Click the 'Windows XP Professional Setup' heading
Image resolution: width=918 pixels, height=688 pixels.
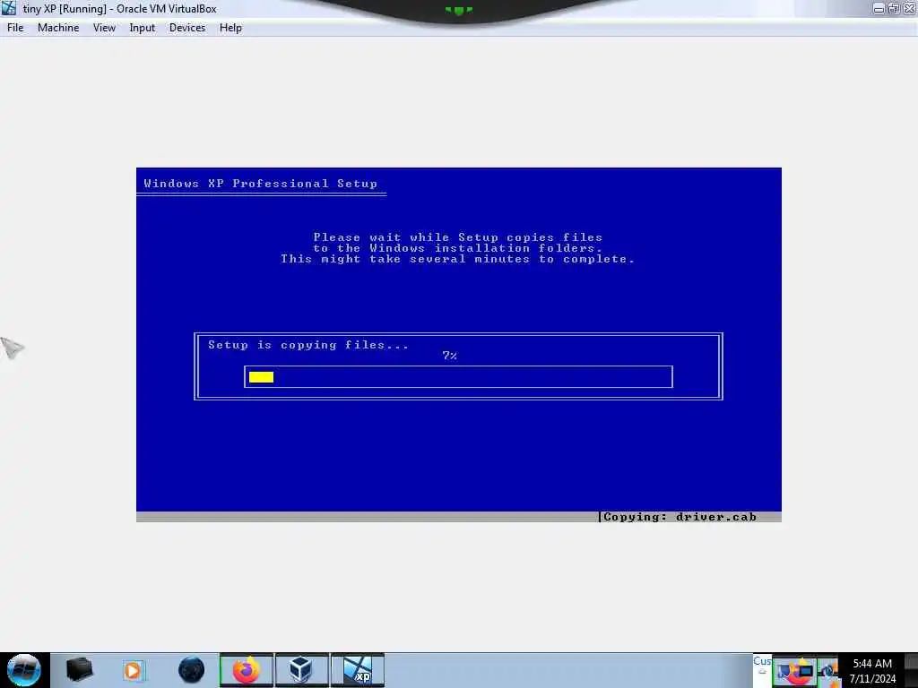(261, 184)
